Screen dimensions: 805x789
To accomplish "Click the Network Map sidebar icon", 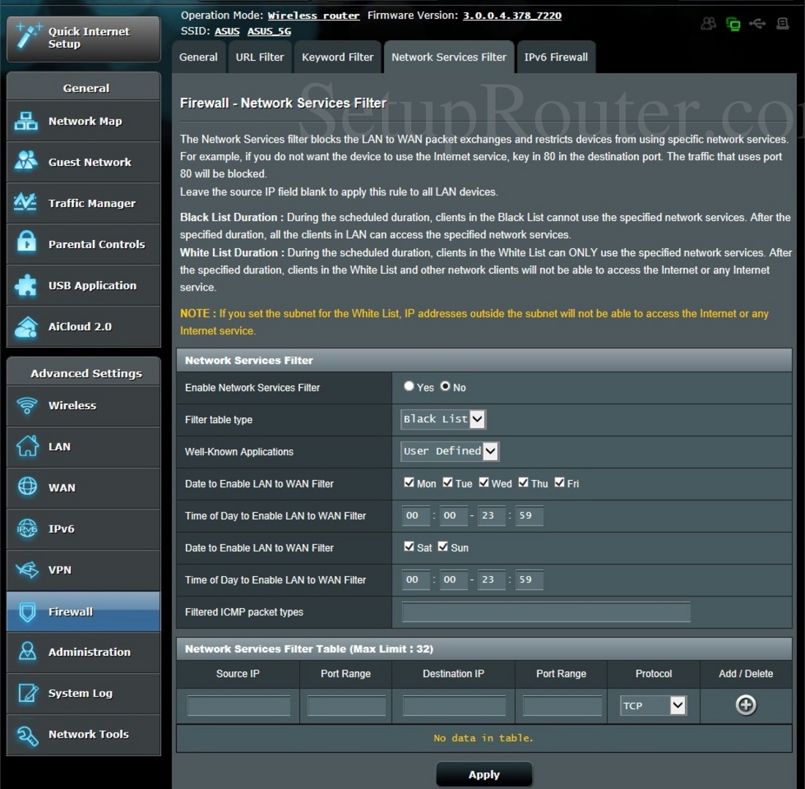I will pyautogui.click(x=26, y=121).
